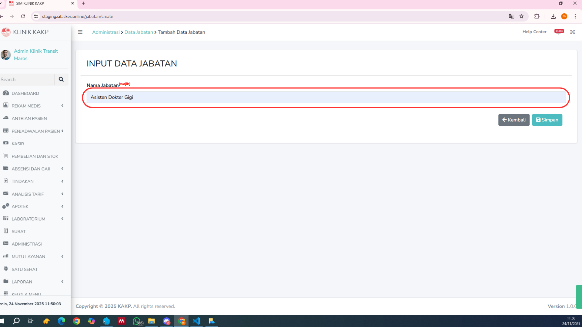
Task: Click the Simpan save button
Action: pyautogui.click(x=547, y=120)
